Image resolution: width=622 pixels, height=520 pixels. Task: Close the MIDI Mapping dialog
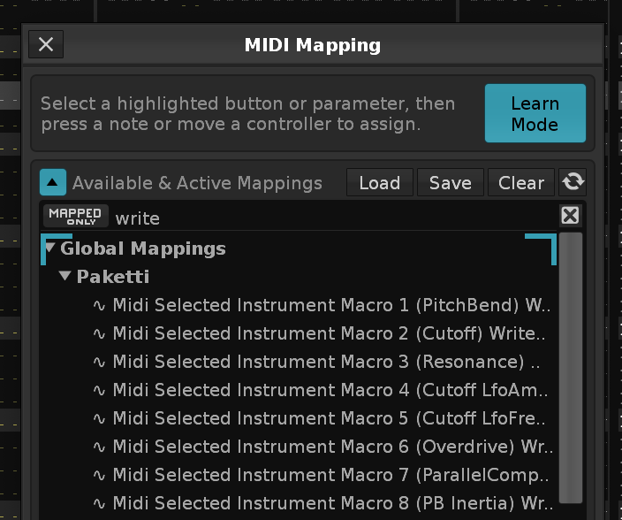46,45
